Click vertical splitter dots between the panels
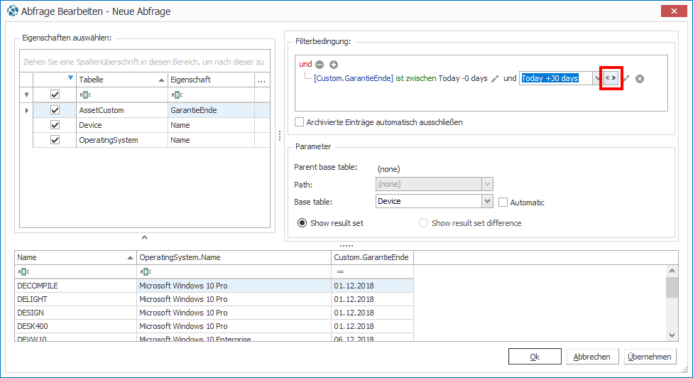The width and height of the screenshot is (693, 378). click(x=280, y=136)
